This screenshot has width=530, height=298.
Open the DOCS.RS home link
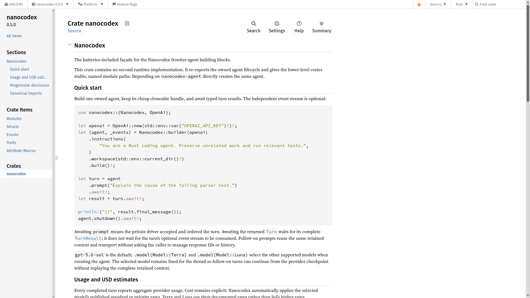(x=14, y=4)
